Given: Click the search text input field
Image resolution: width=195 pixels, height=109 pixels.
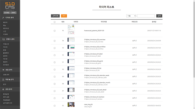Looking at the screenshot, I should [x=146, y=16].
